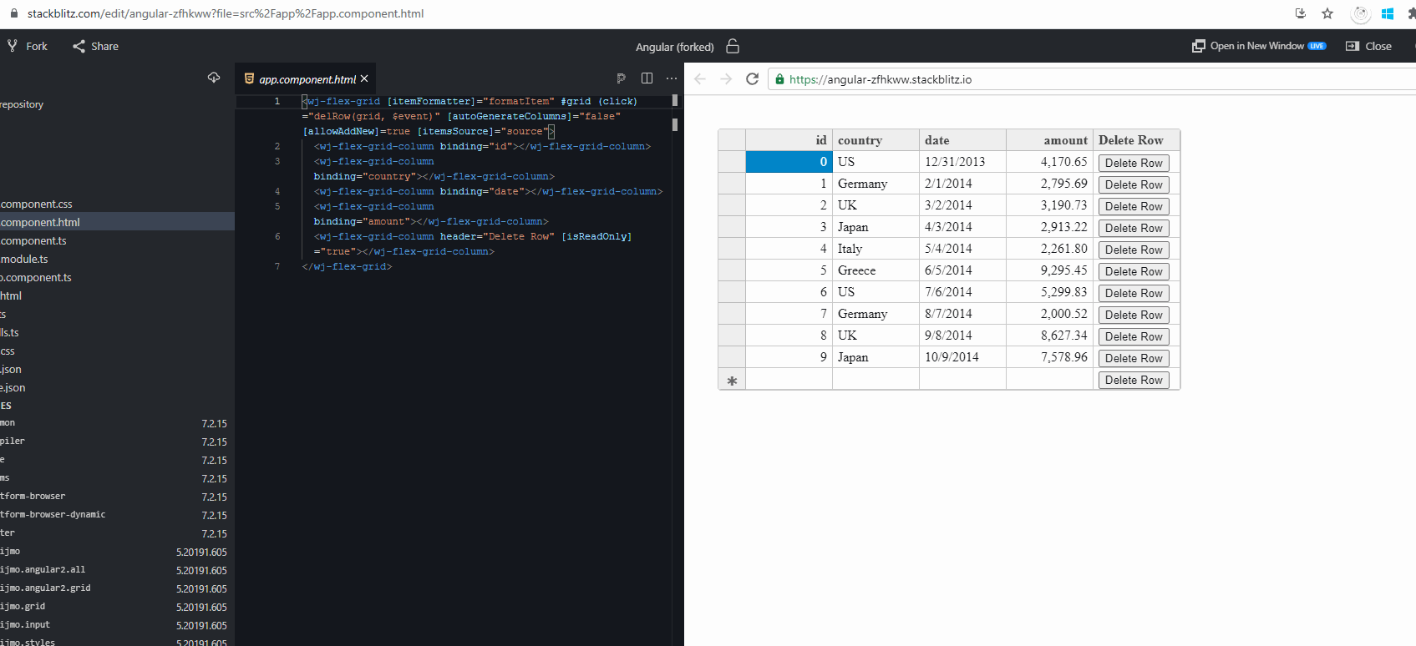This screenshot has height=646, width=1416.
Task: Click the Share button
Action: coord(95,46)
